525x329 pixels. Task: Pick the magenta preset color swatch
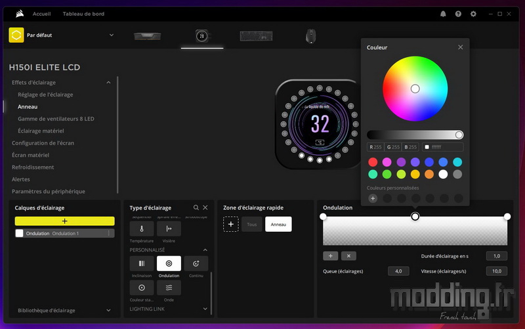[387, 162]
